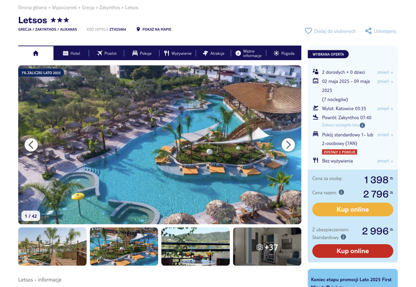Click info icon beside Standardowy insurance
The height and width of the screenshot is (287, 416).
[x=343, y=237]
